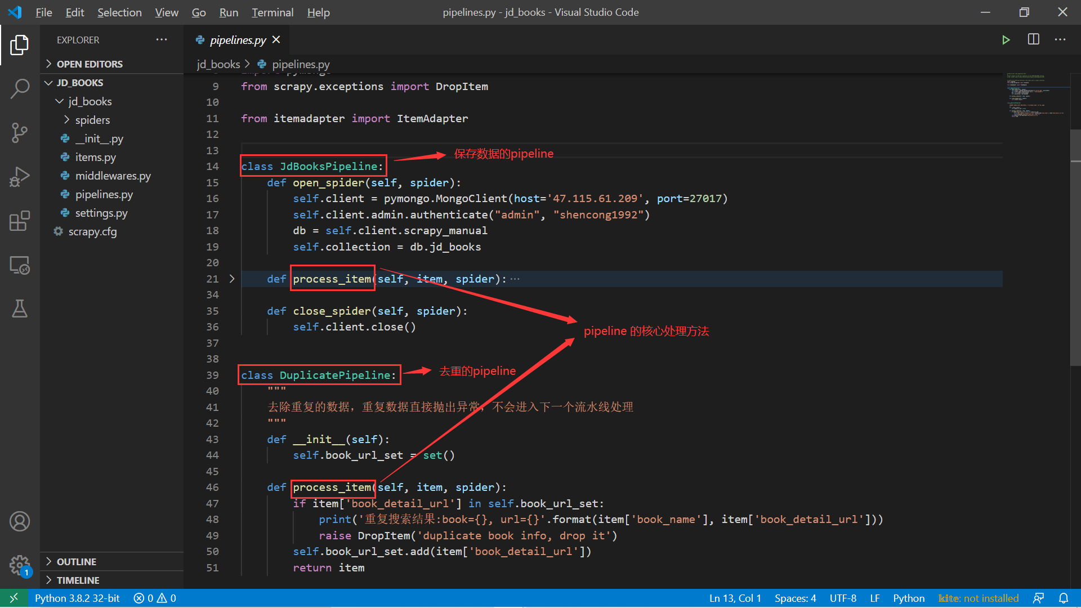Click pipelines.py in the breadcrumb

(301, 64)
